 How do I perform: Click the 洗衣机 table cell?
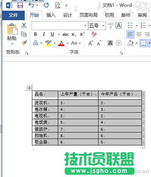click(x=45, y=103)
